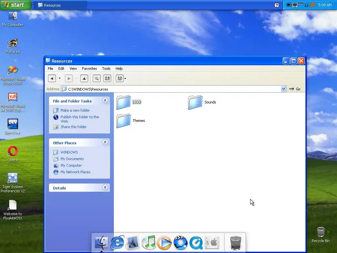Open iTunes from the dock
Screen dimensions: 337x253
pyautogui.click(x=149, y=242)
